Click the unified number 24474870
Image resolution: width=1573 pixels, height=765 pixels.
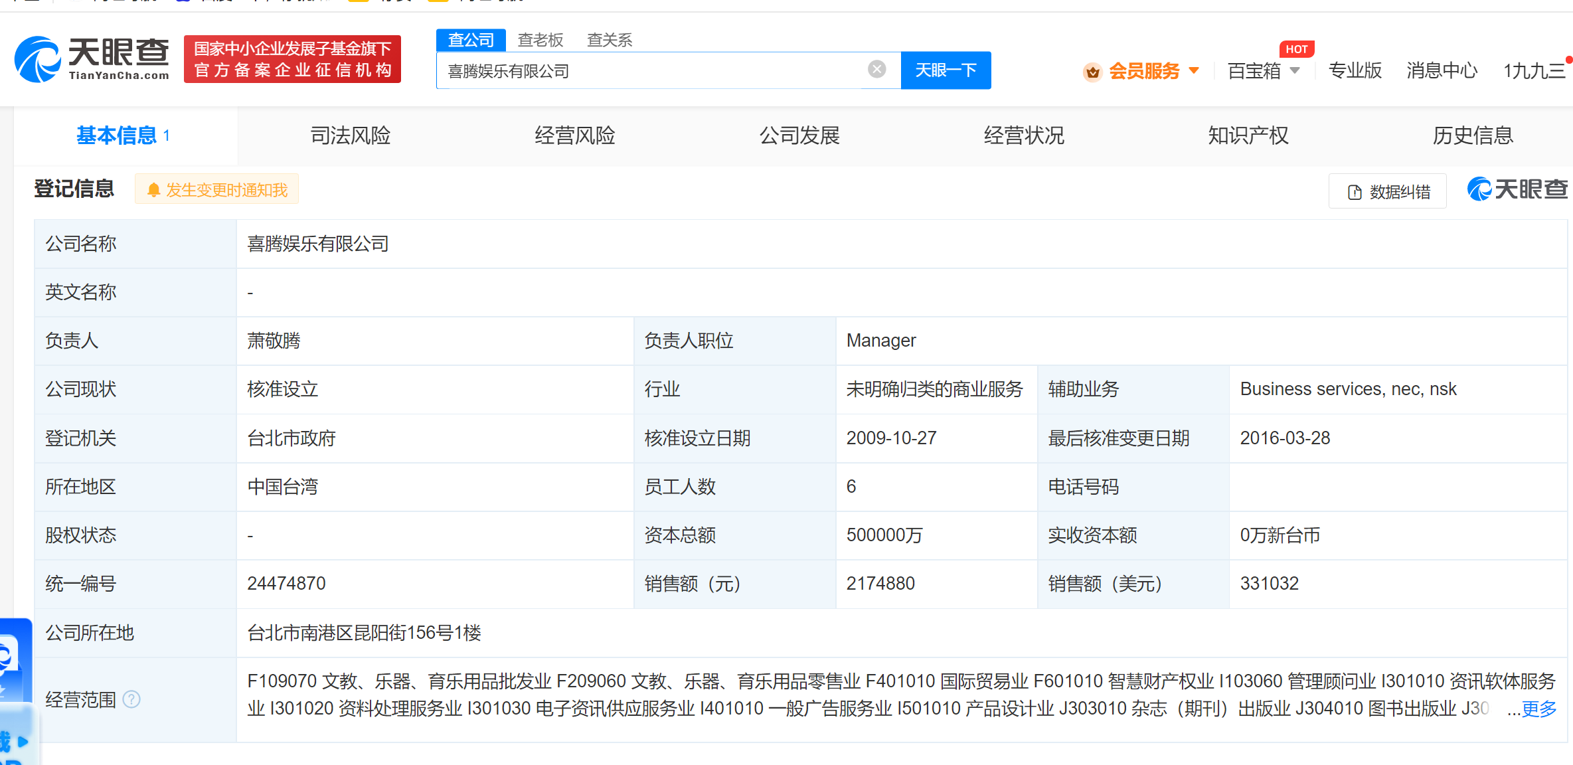click(x=287, y=584)
